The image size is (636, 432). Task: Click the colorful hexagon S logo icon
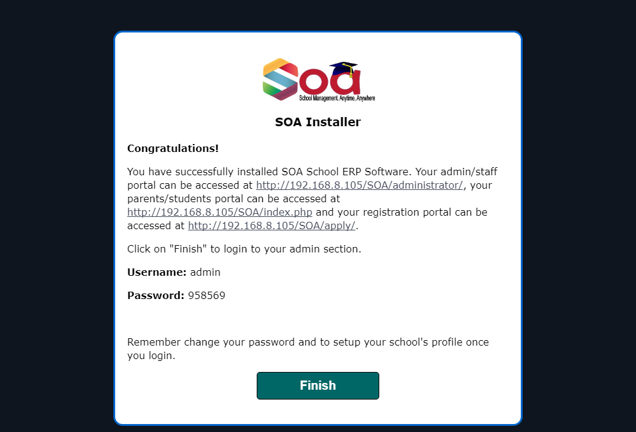[280, 80]
